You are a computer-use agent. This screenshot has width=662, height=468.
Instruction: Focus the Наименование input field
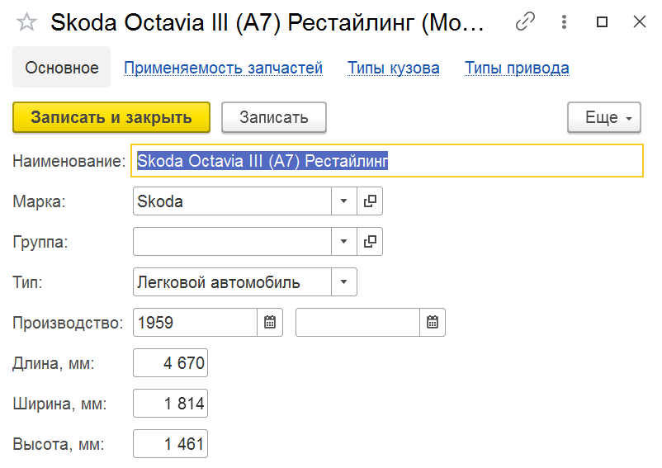coord(387,161)
